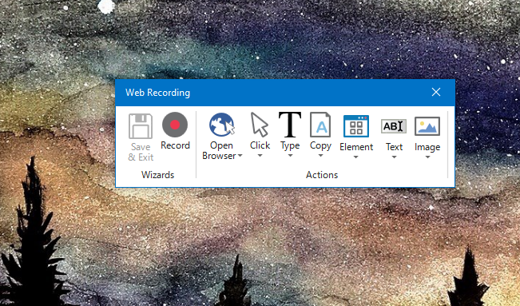Screen dimensions: 520x306
Task: Click the Actions group label
Action: 322,175
